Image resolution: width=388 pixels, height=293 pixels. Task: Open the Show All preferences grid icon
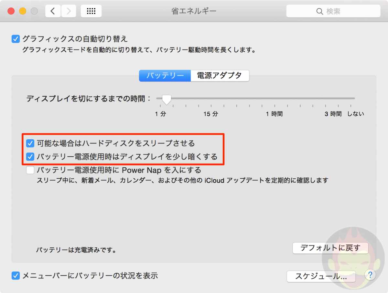point(91,11)
